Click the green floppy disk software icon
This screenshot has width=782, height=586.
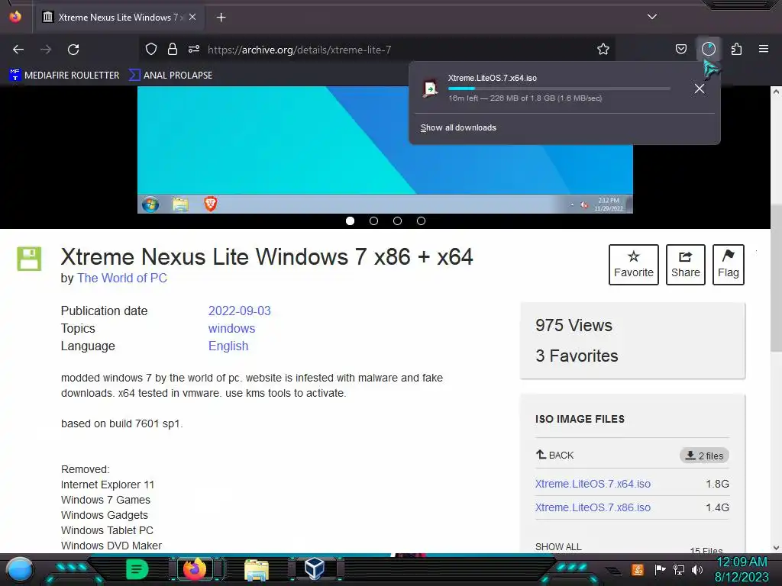tap(29, 259)
